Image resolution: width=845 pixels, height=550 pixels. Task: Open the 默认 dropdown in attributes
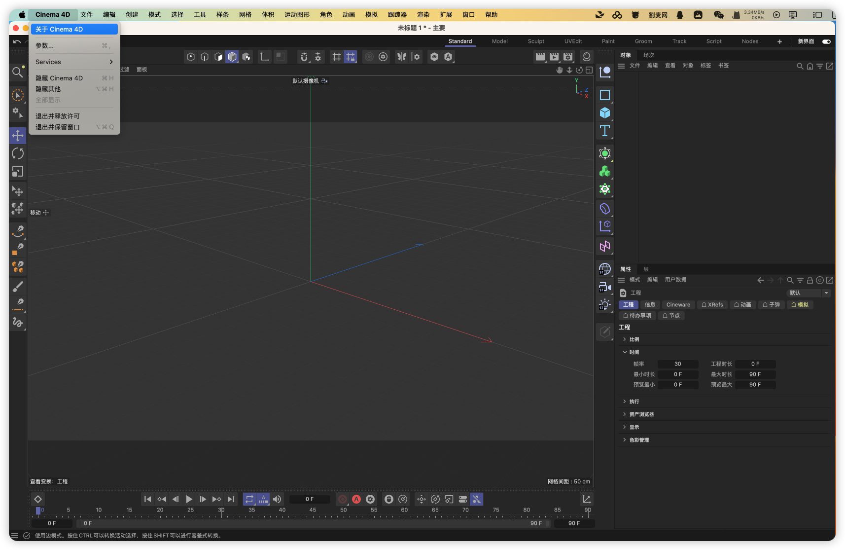809,293
